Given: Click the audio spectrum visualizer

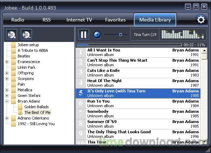Looking at the screenshot, I should 183,35.
